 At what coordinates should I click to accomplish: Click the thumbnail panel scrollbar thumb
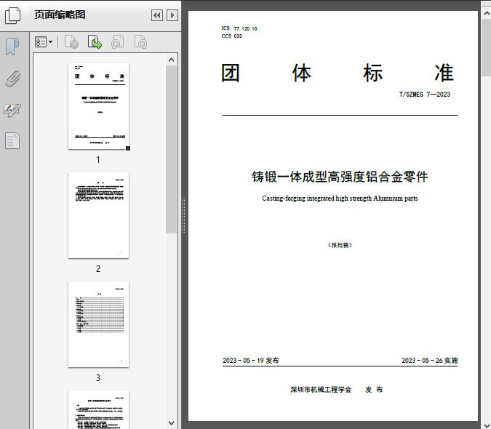click(171, 149)
